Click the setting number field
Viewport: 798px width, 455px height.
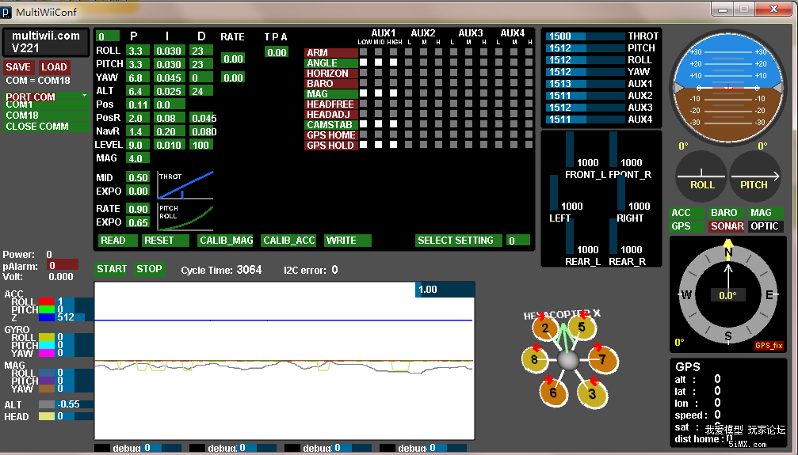coord(518,241)
